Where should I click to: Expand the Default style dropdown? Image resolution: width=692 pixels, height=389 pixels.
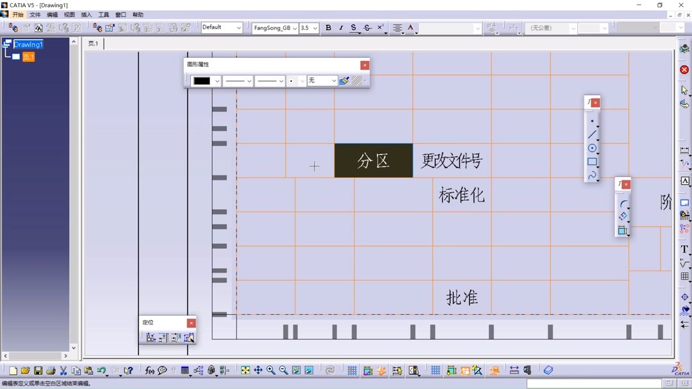pyautogui.click(x=238, y=28)
